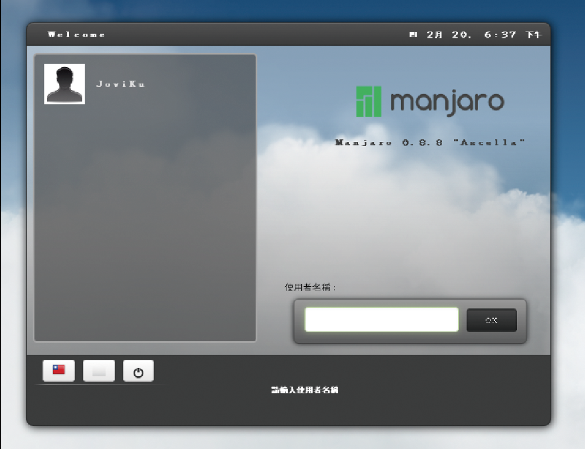The image size is (585, 449).
Task: Click the Manjaro 0.8.8 "Ascella" version text
Action: click(x=430, y=143)
